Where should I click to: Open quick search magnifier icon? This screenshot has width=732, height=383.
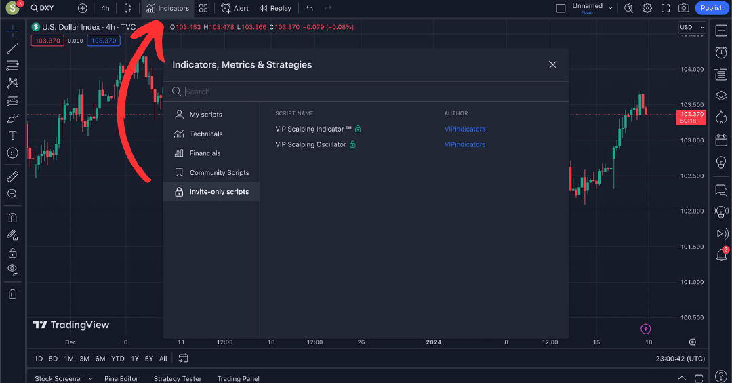(x=629, y=8)
